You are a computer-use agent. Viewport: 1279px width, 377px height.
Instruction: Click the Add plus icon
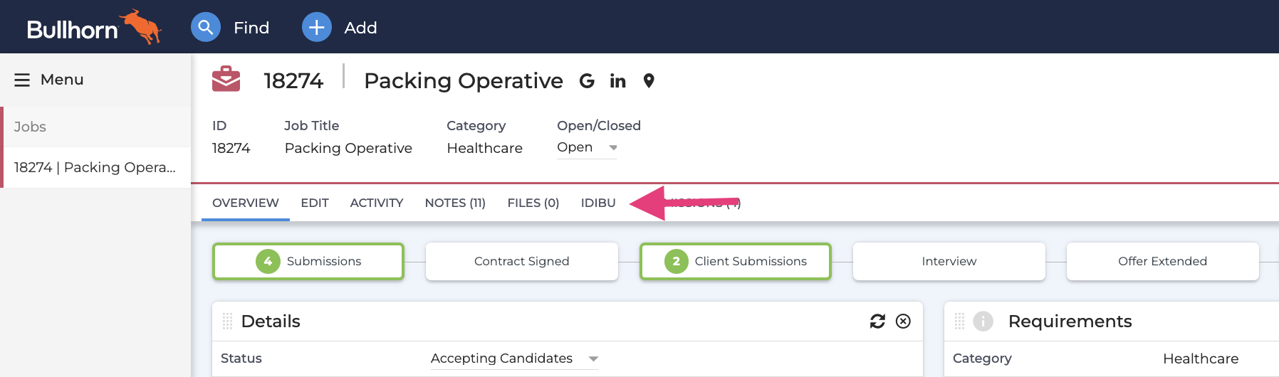[317, 28]
